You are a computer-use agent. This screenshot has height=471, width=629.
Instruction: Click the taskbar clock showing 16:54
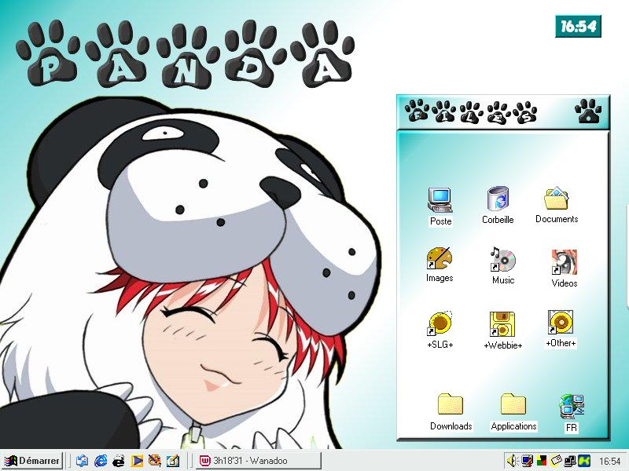point(610,462)
